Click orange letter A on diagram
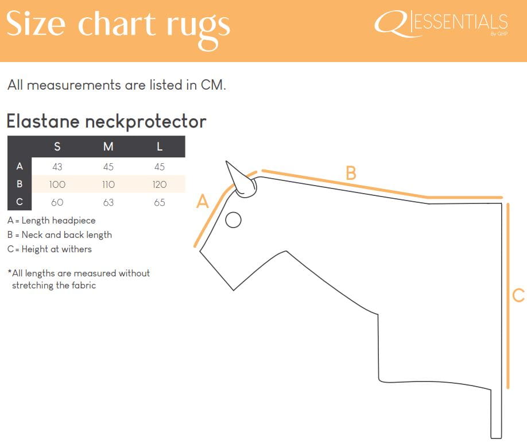The image size is (527, 443). click(203, 202)
